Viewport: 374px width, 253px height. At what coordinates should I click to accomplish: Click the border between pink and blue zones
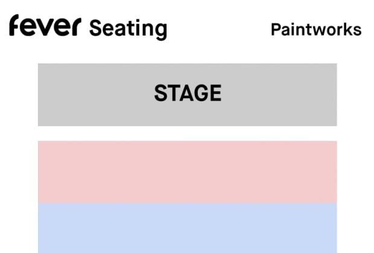(x=188, y=203)
